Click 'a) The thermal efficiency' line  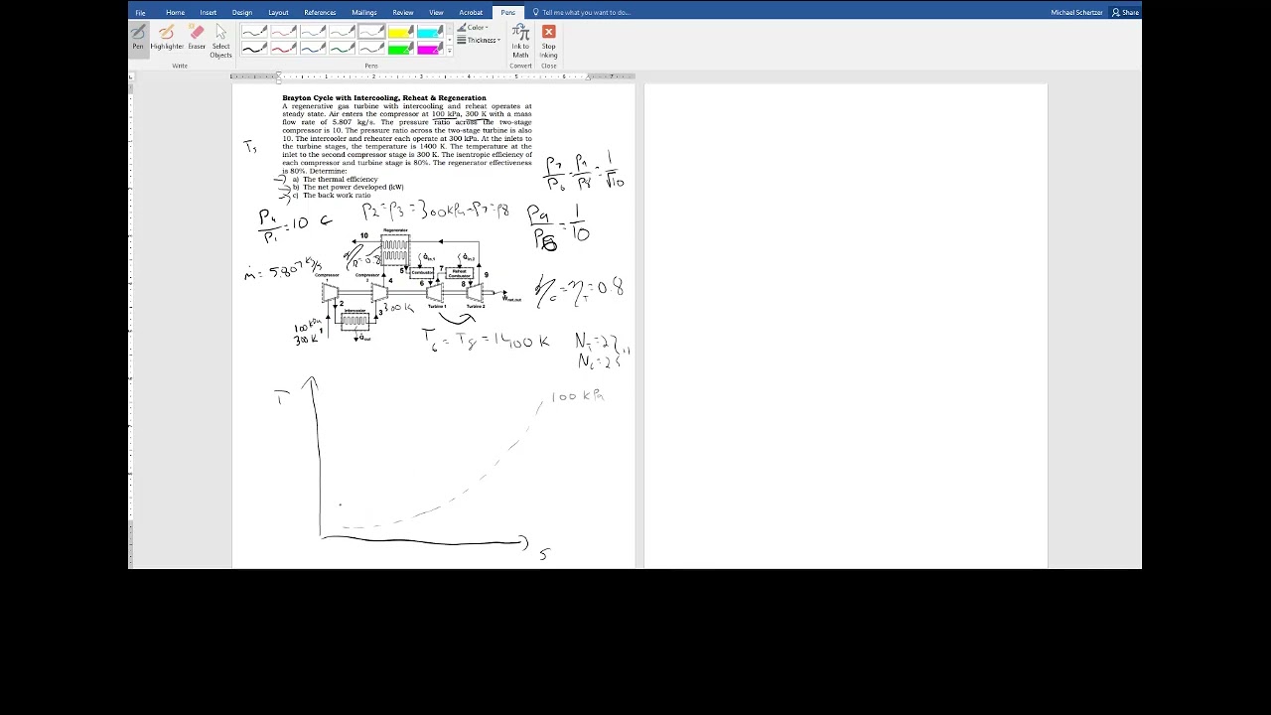[x=335, y=180]
